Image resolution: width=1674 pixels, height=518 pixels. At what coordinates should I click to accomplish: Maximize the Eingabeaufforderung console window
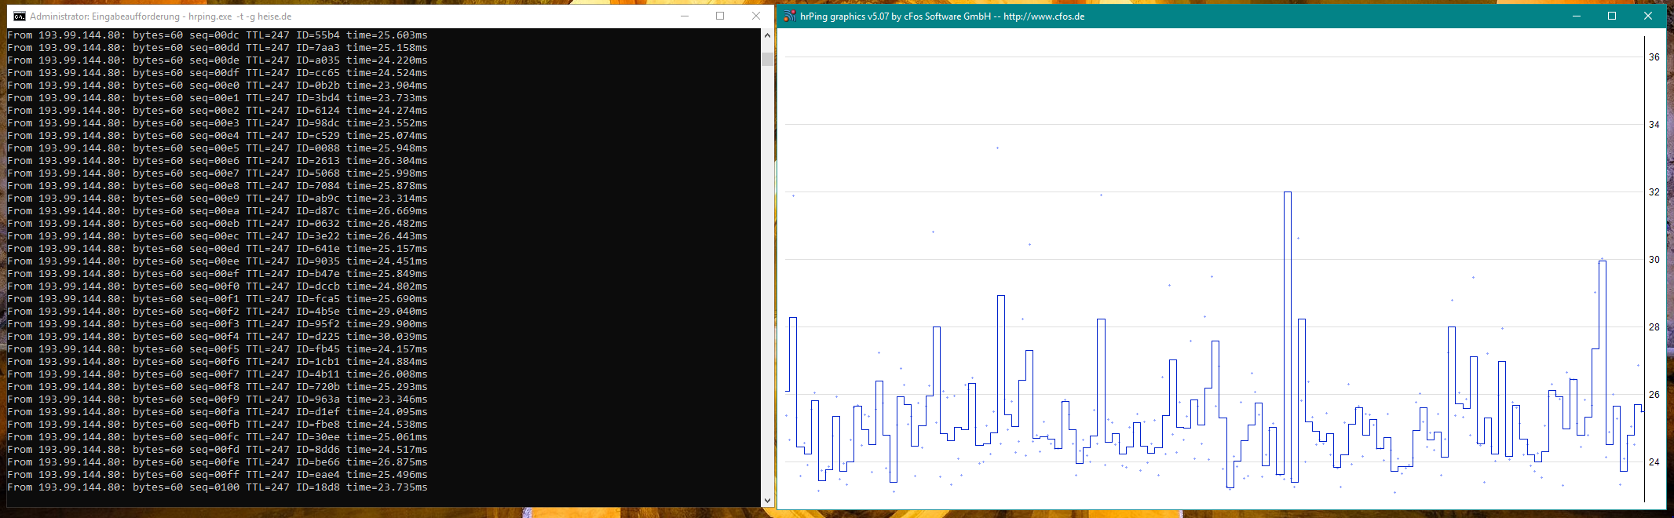(x=720, y=16)
